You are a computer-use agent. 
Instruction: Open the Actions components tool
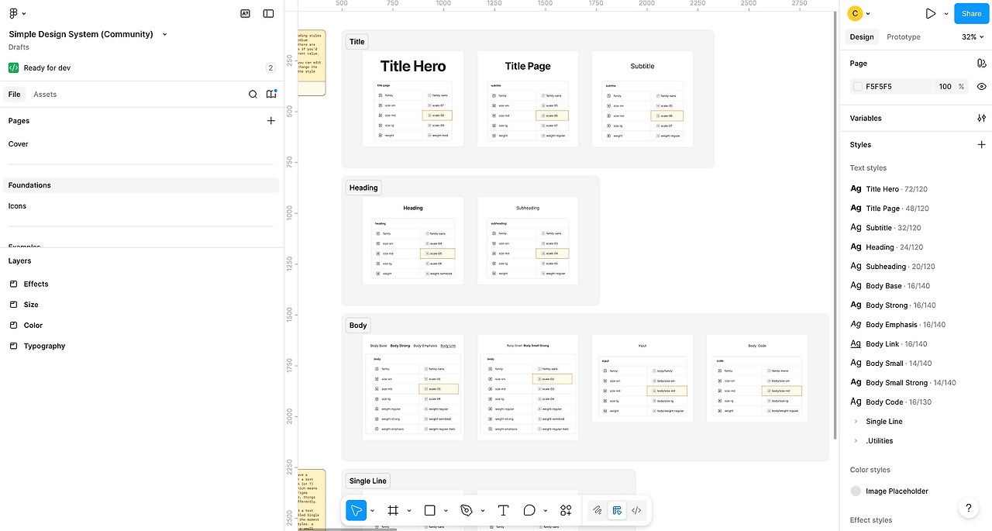coord(566,510)
